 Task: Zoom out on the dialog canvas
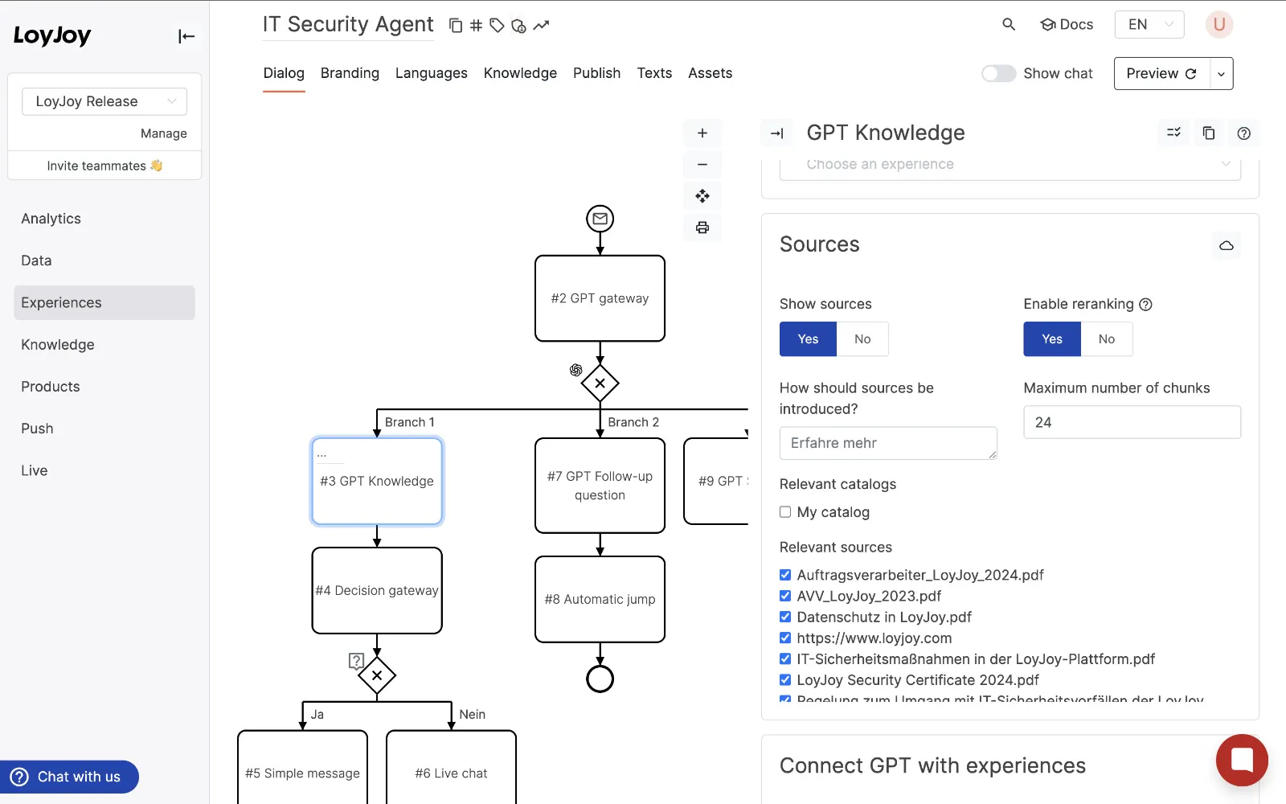702,165
